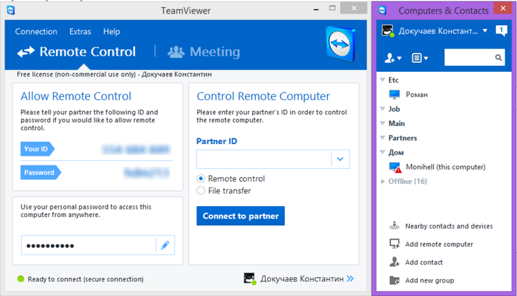Viewport: 517px width, 296px height.
Task: Collapse contacts panel with double chevron
Action: [x=350, y=279]
